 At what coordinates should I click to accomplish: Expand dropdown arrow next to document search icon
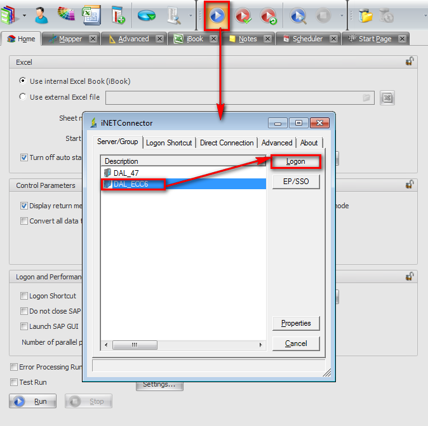(191, 16)
